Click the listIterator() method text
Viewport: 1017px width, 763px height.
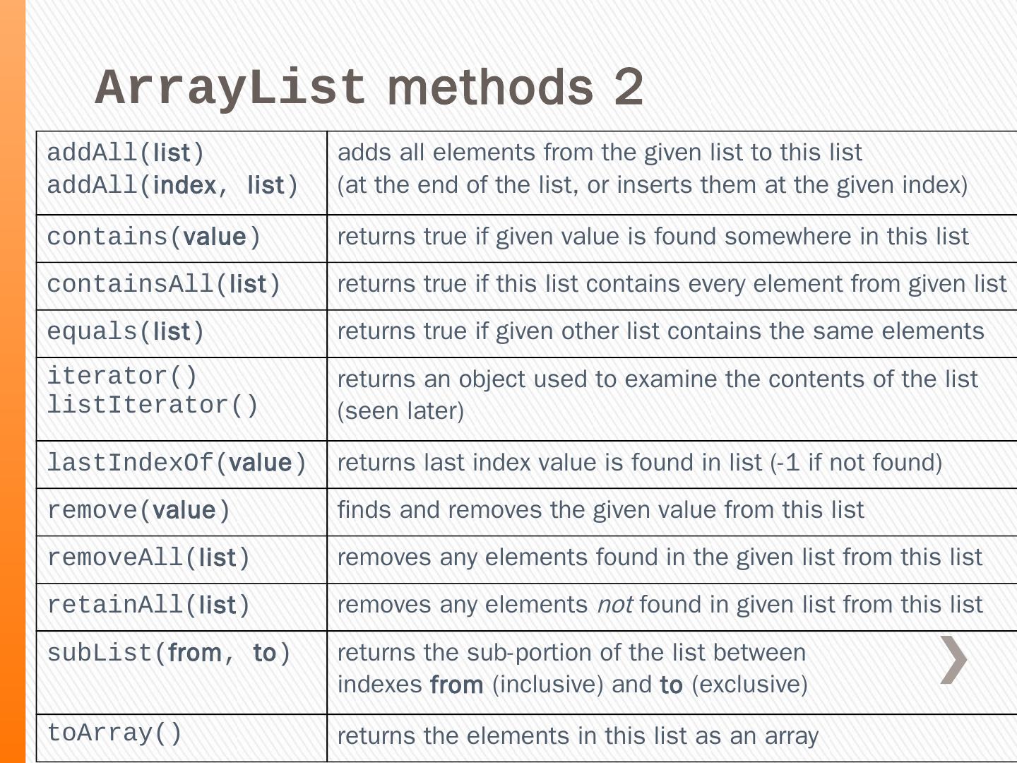point(153,406)
